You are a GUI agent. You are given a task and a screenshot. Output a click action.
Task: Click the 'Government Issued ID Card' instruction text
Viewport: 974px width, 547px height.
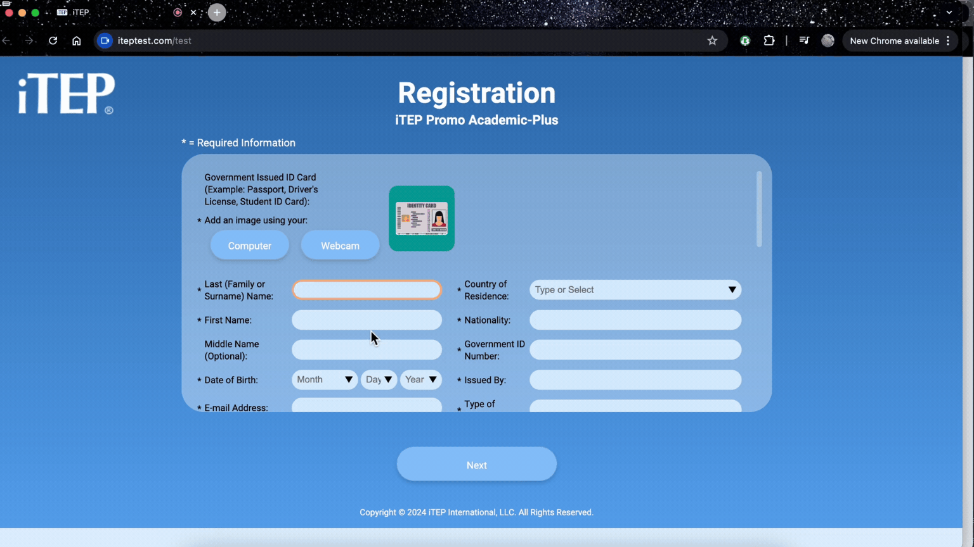pyautogui.click(x=261, y=189)
